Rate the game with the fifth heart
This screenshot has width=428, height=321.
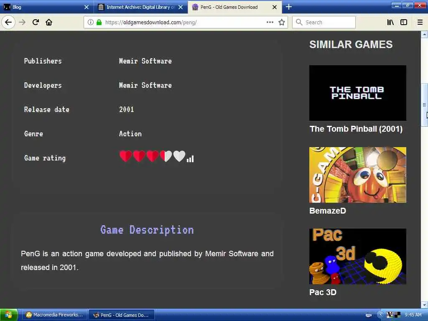pyautogui.click(x=179, y=156)
